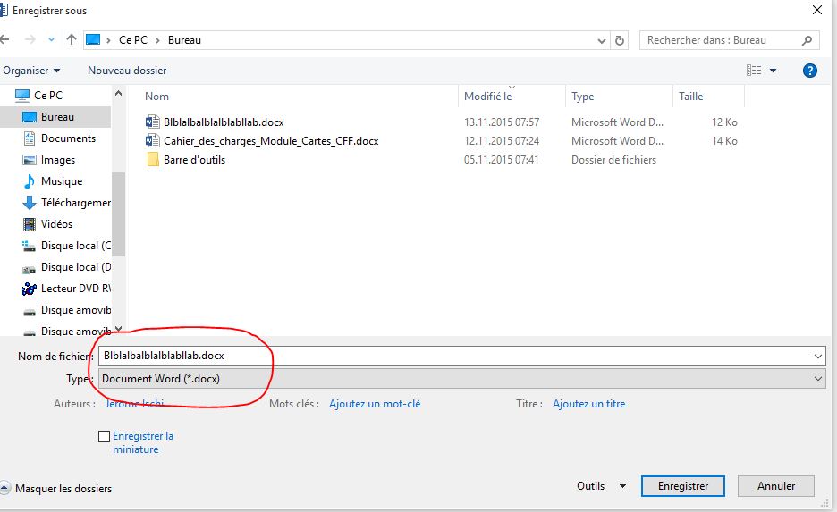The width and height of the screenshot is (837, 512).
Task: Click the Up one level arrow icon
Action: (72, 40)
